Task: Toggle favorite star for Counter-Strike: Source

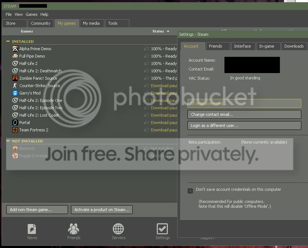Action: coord(146,86)
